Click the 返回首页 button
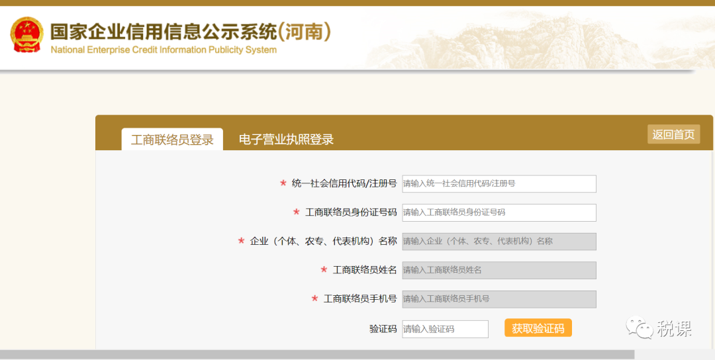Viewport: 715px width, 360px height. [673, 134]
